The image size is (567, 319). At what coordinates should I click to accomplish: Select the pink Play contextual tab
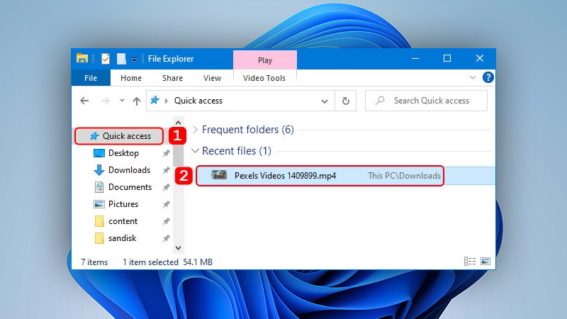(x=265, y=60)
